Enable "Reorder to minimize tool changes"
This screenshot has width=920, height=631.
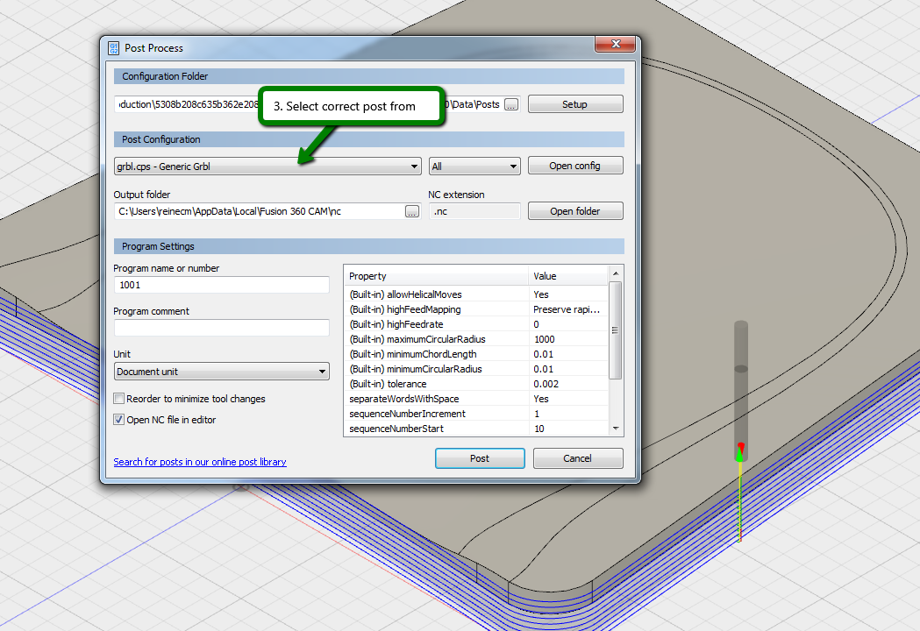[x=118, y=399]
